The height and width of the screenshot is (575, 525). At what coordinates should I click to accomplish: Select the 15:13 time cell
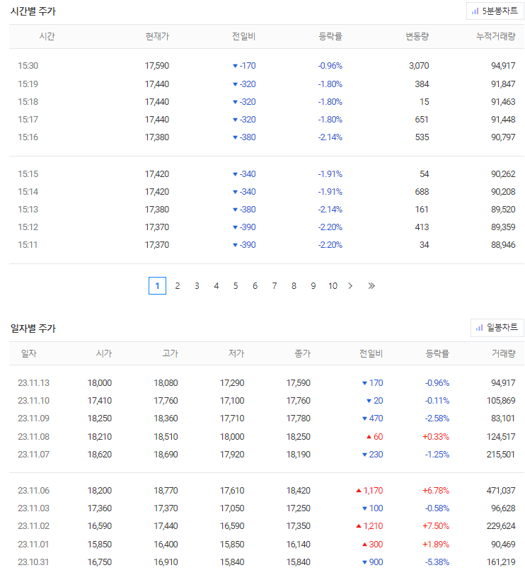coord(28,210)
